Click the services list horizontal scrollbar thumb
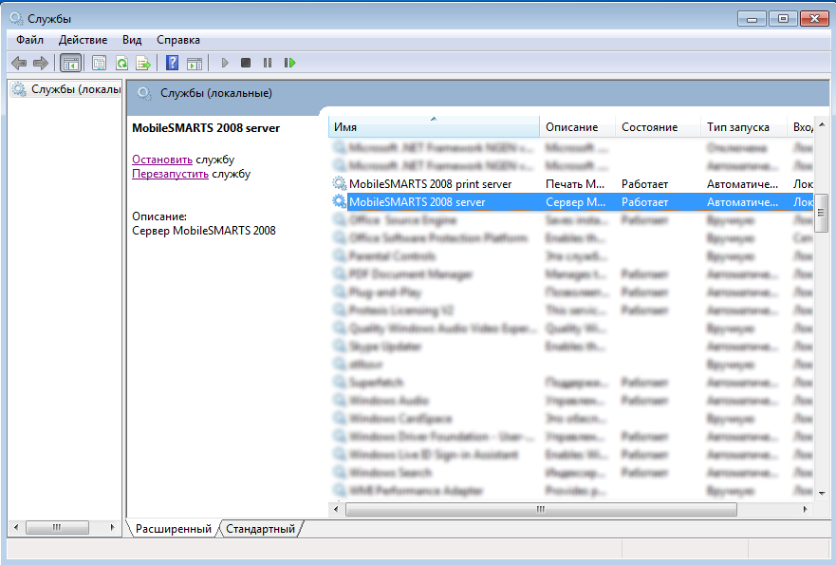836x565 pixels. click(541, 510)
